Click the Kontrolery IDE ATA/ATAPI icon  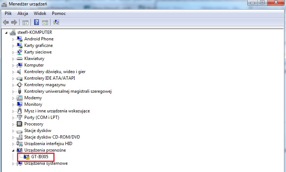pos(20,79)
